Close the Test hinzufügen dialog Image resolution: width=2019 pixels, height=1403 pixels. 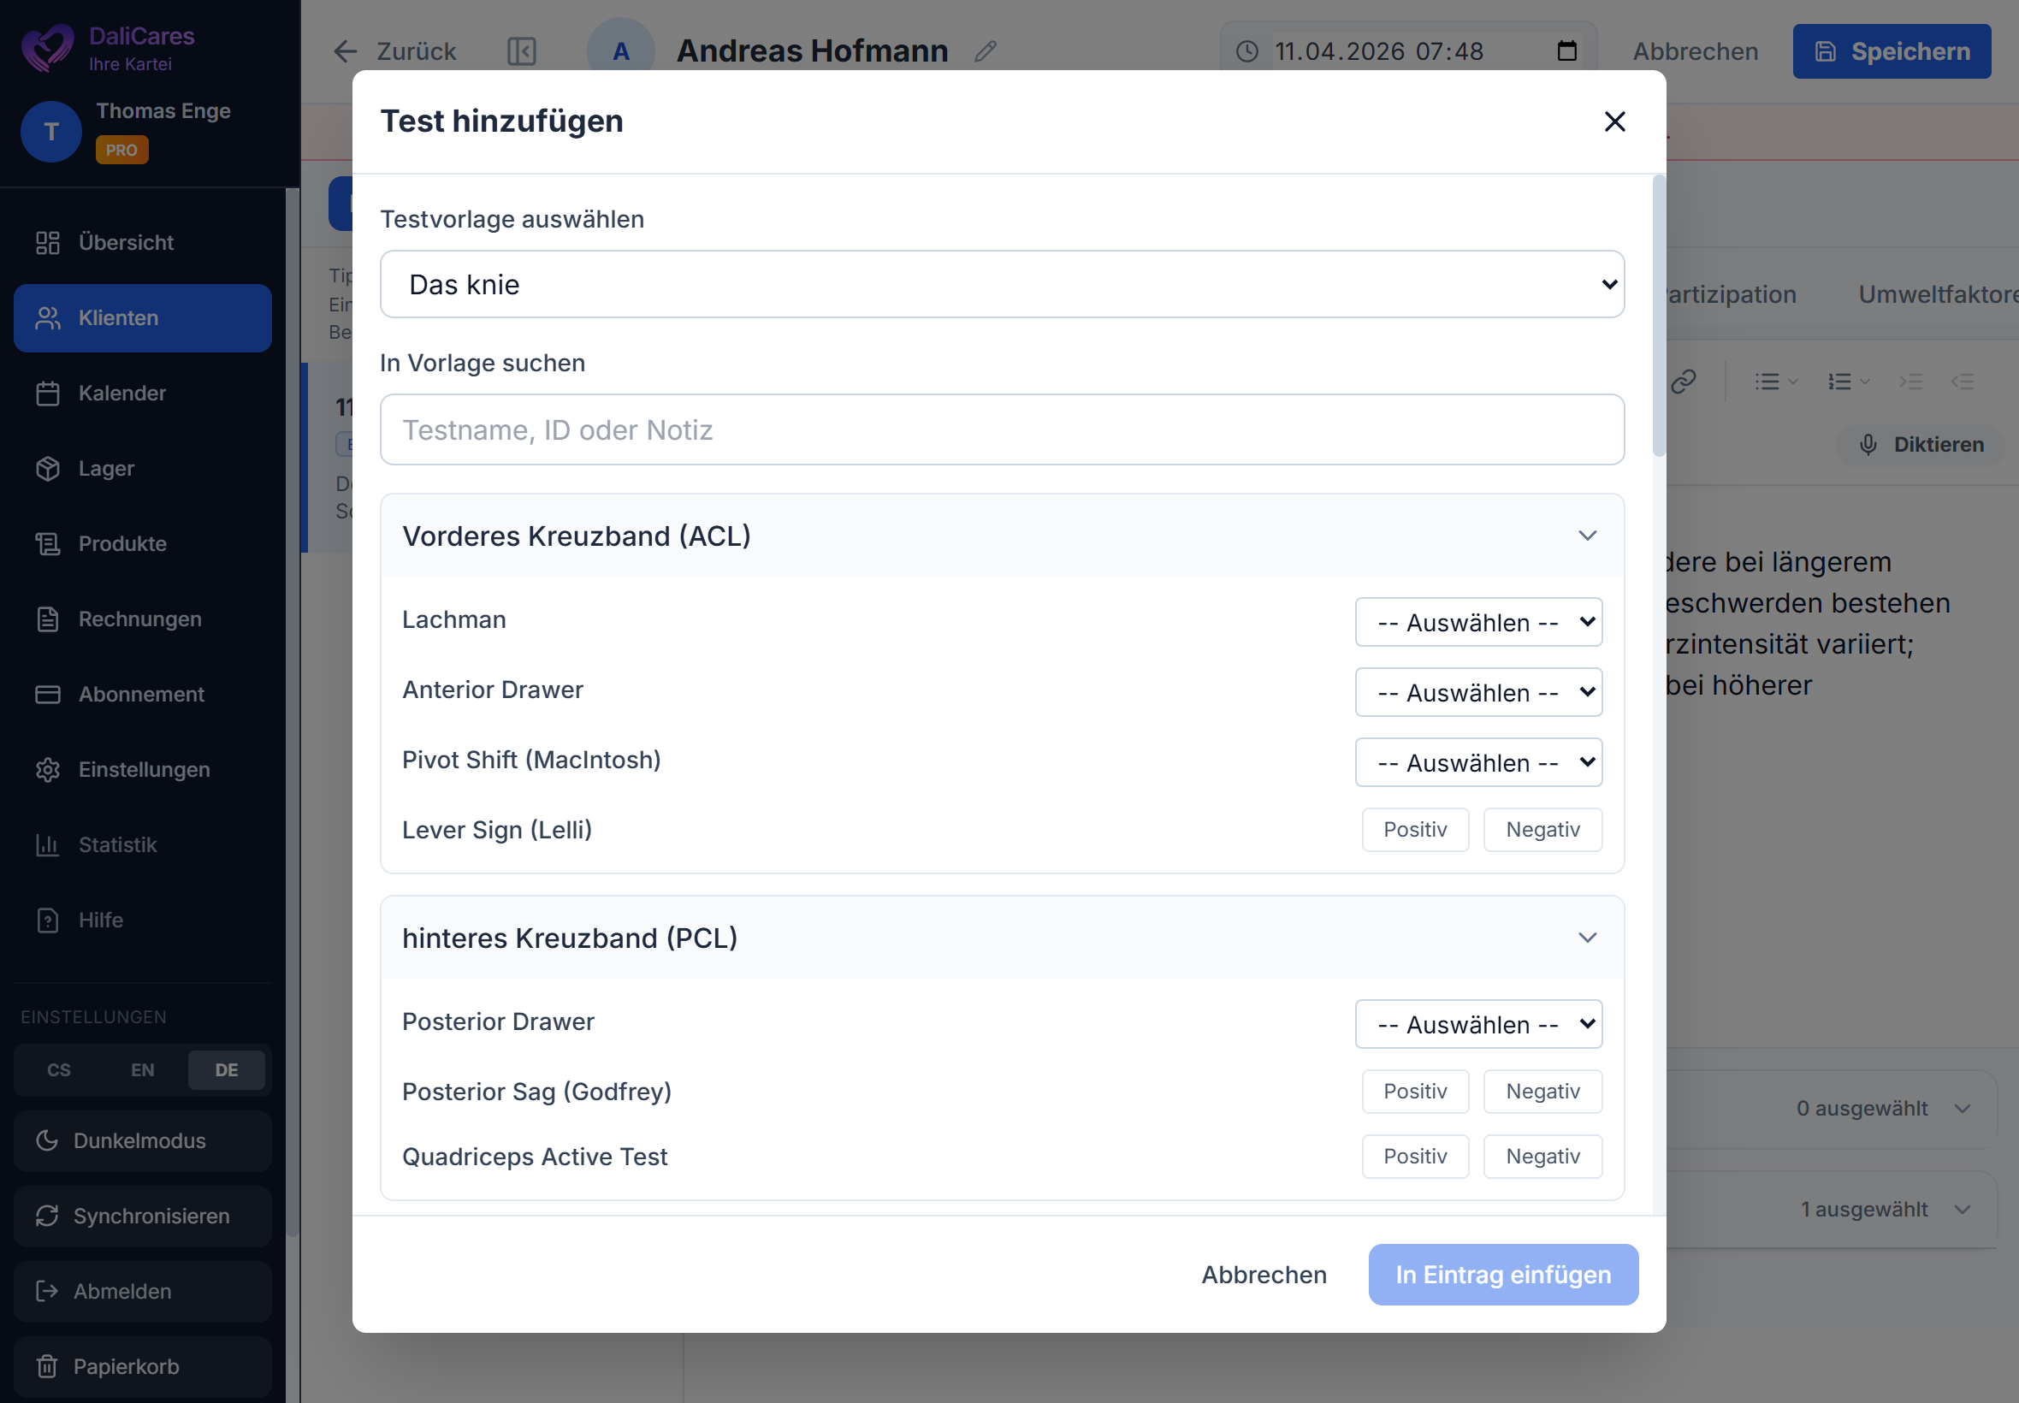click(1613, 121)
